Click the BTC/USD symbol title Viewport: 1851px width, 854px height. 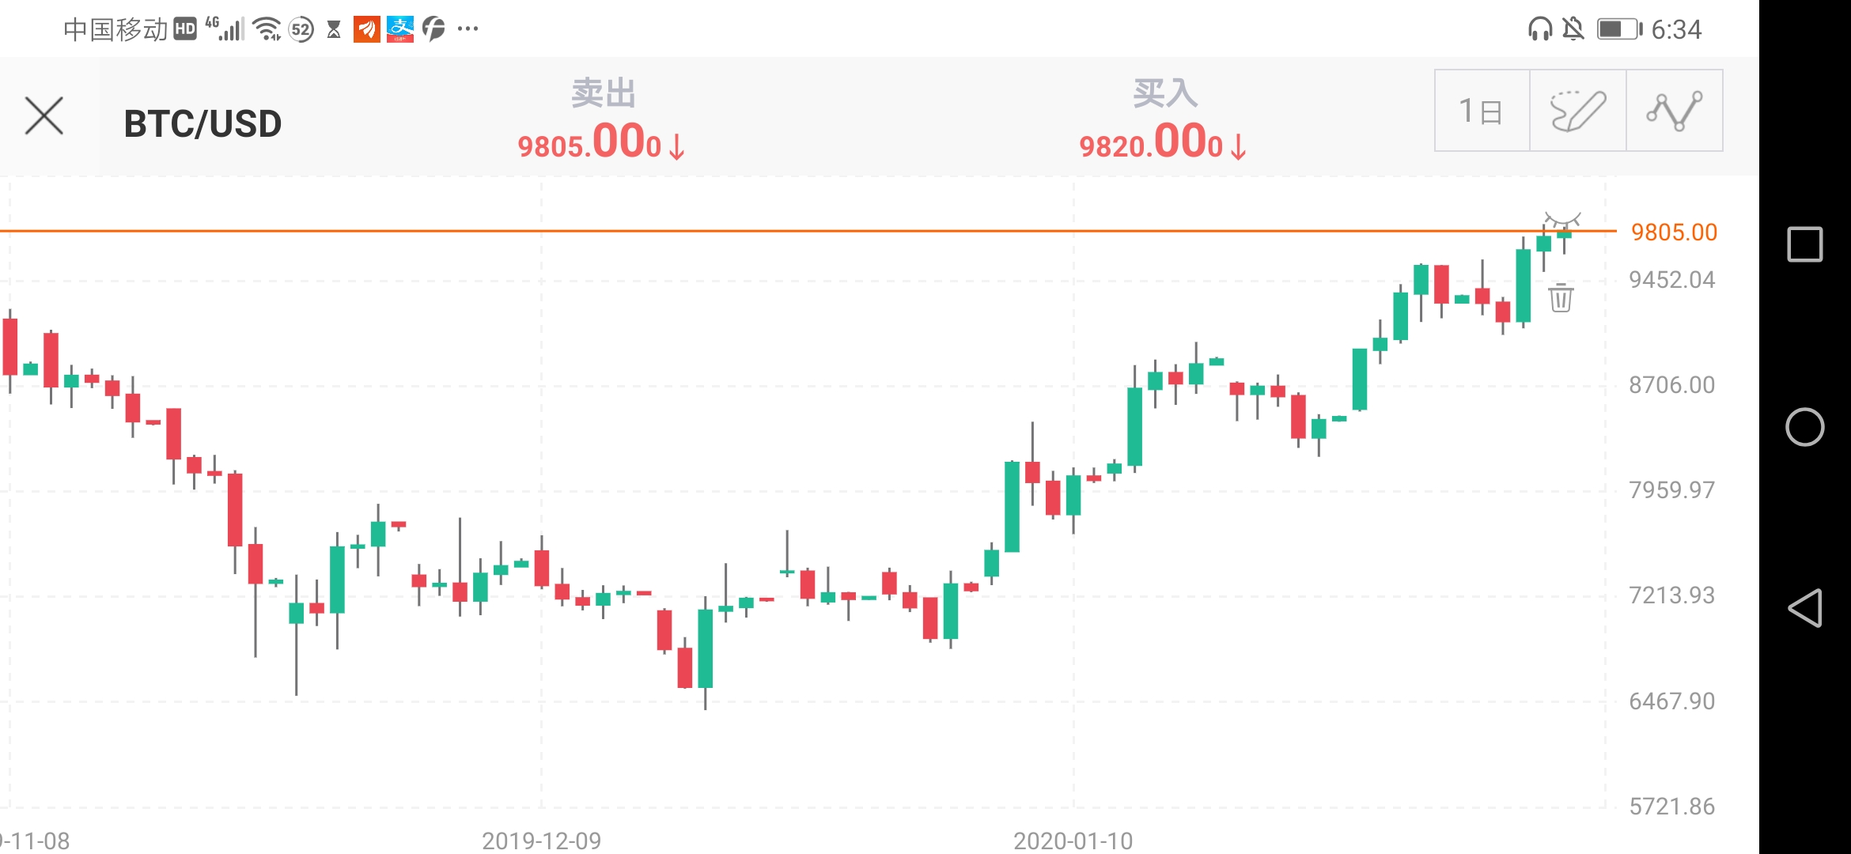pos(203,124)
